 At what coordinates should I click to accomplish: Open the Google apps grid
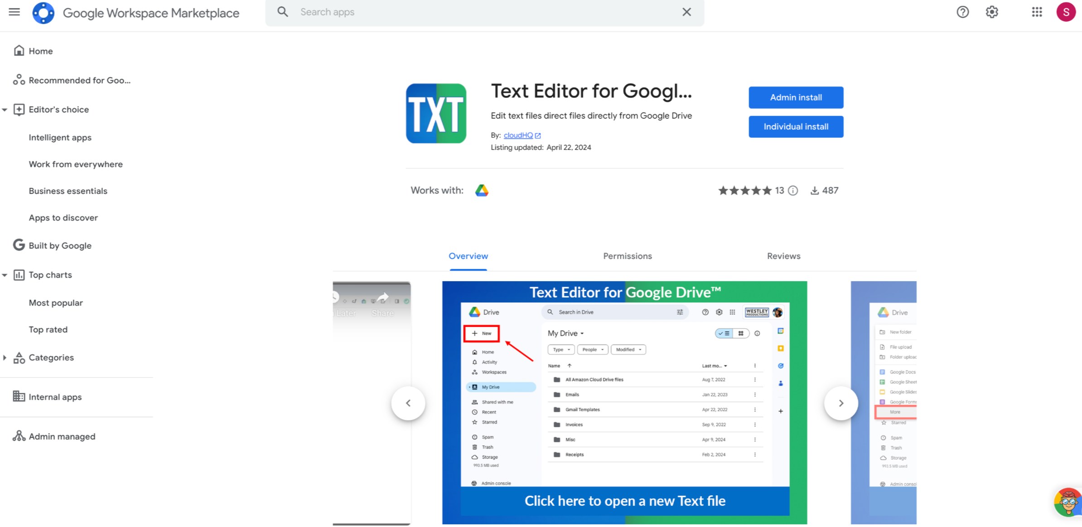click(x=1037, y=12)
